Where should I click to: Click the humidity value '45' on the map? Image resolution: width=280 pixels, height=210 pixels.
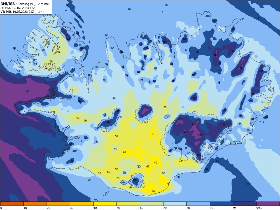tap(156, 162)
